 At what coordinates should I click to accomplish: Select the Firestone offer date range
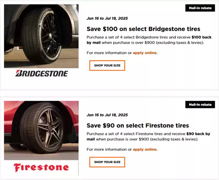107,115
